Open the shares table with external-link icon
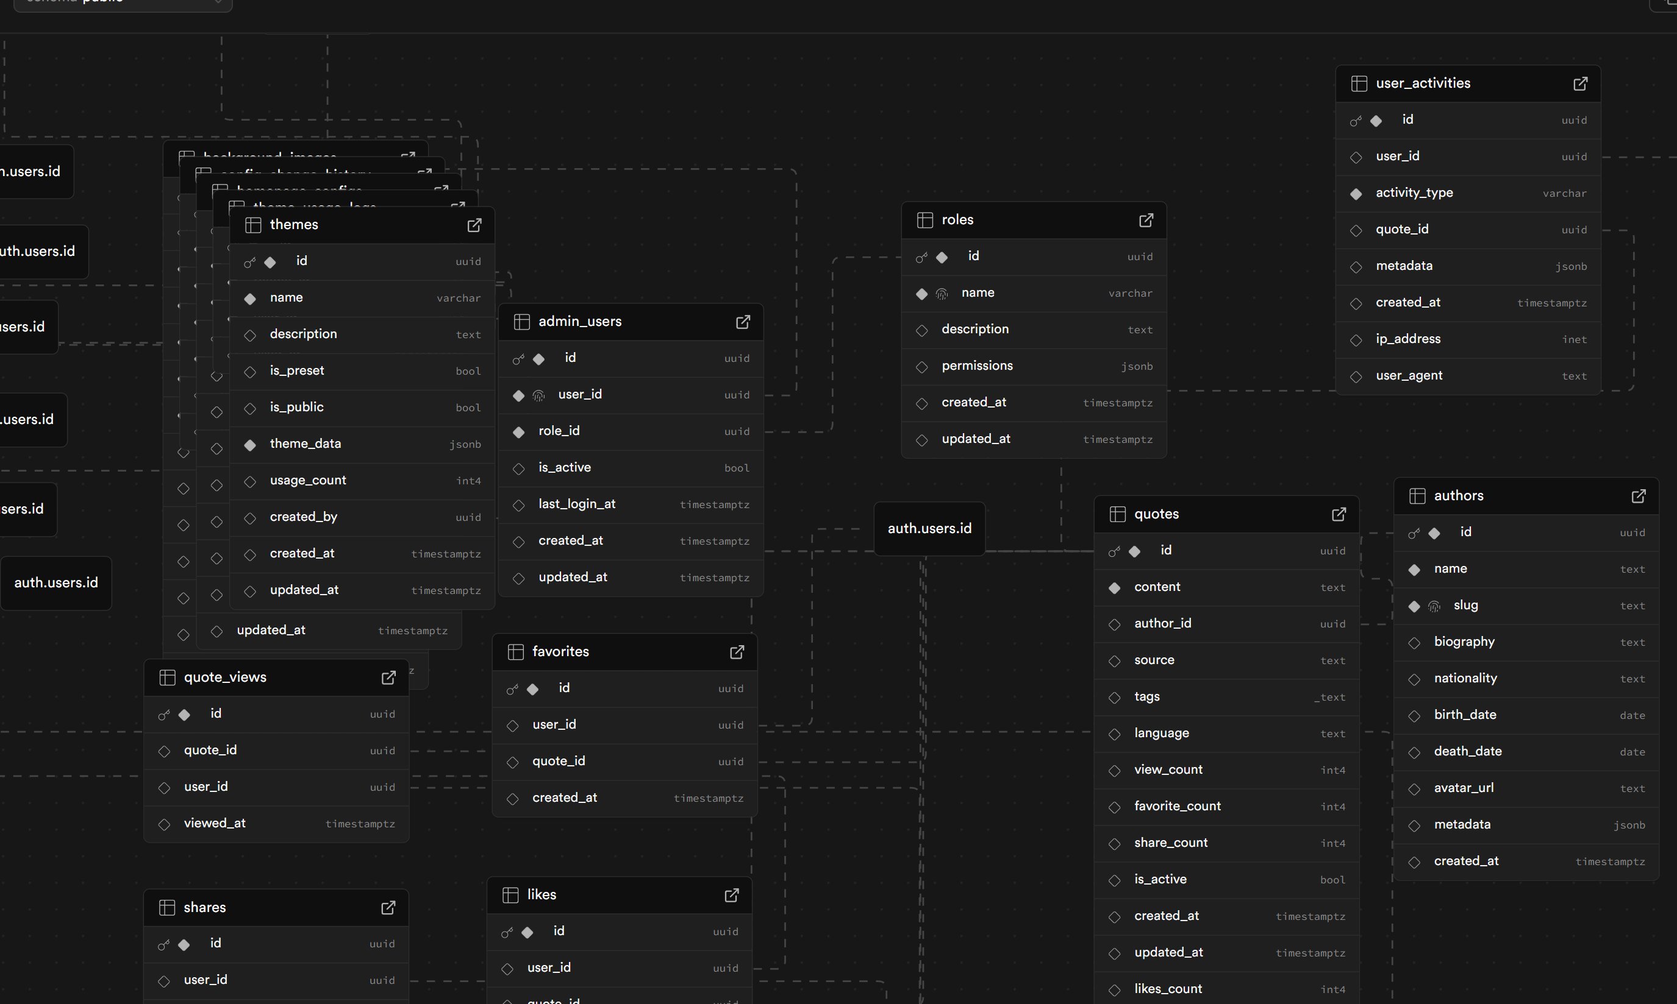The image size is (1677, 1004). tap(388, 907)
